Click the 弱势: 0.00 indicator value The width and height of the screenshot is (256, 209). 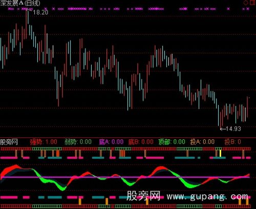[x=78, y=142]
